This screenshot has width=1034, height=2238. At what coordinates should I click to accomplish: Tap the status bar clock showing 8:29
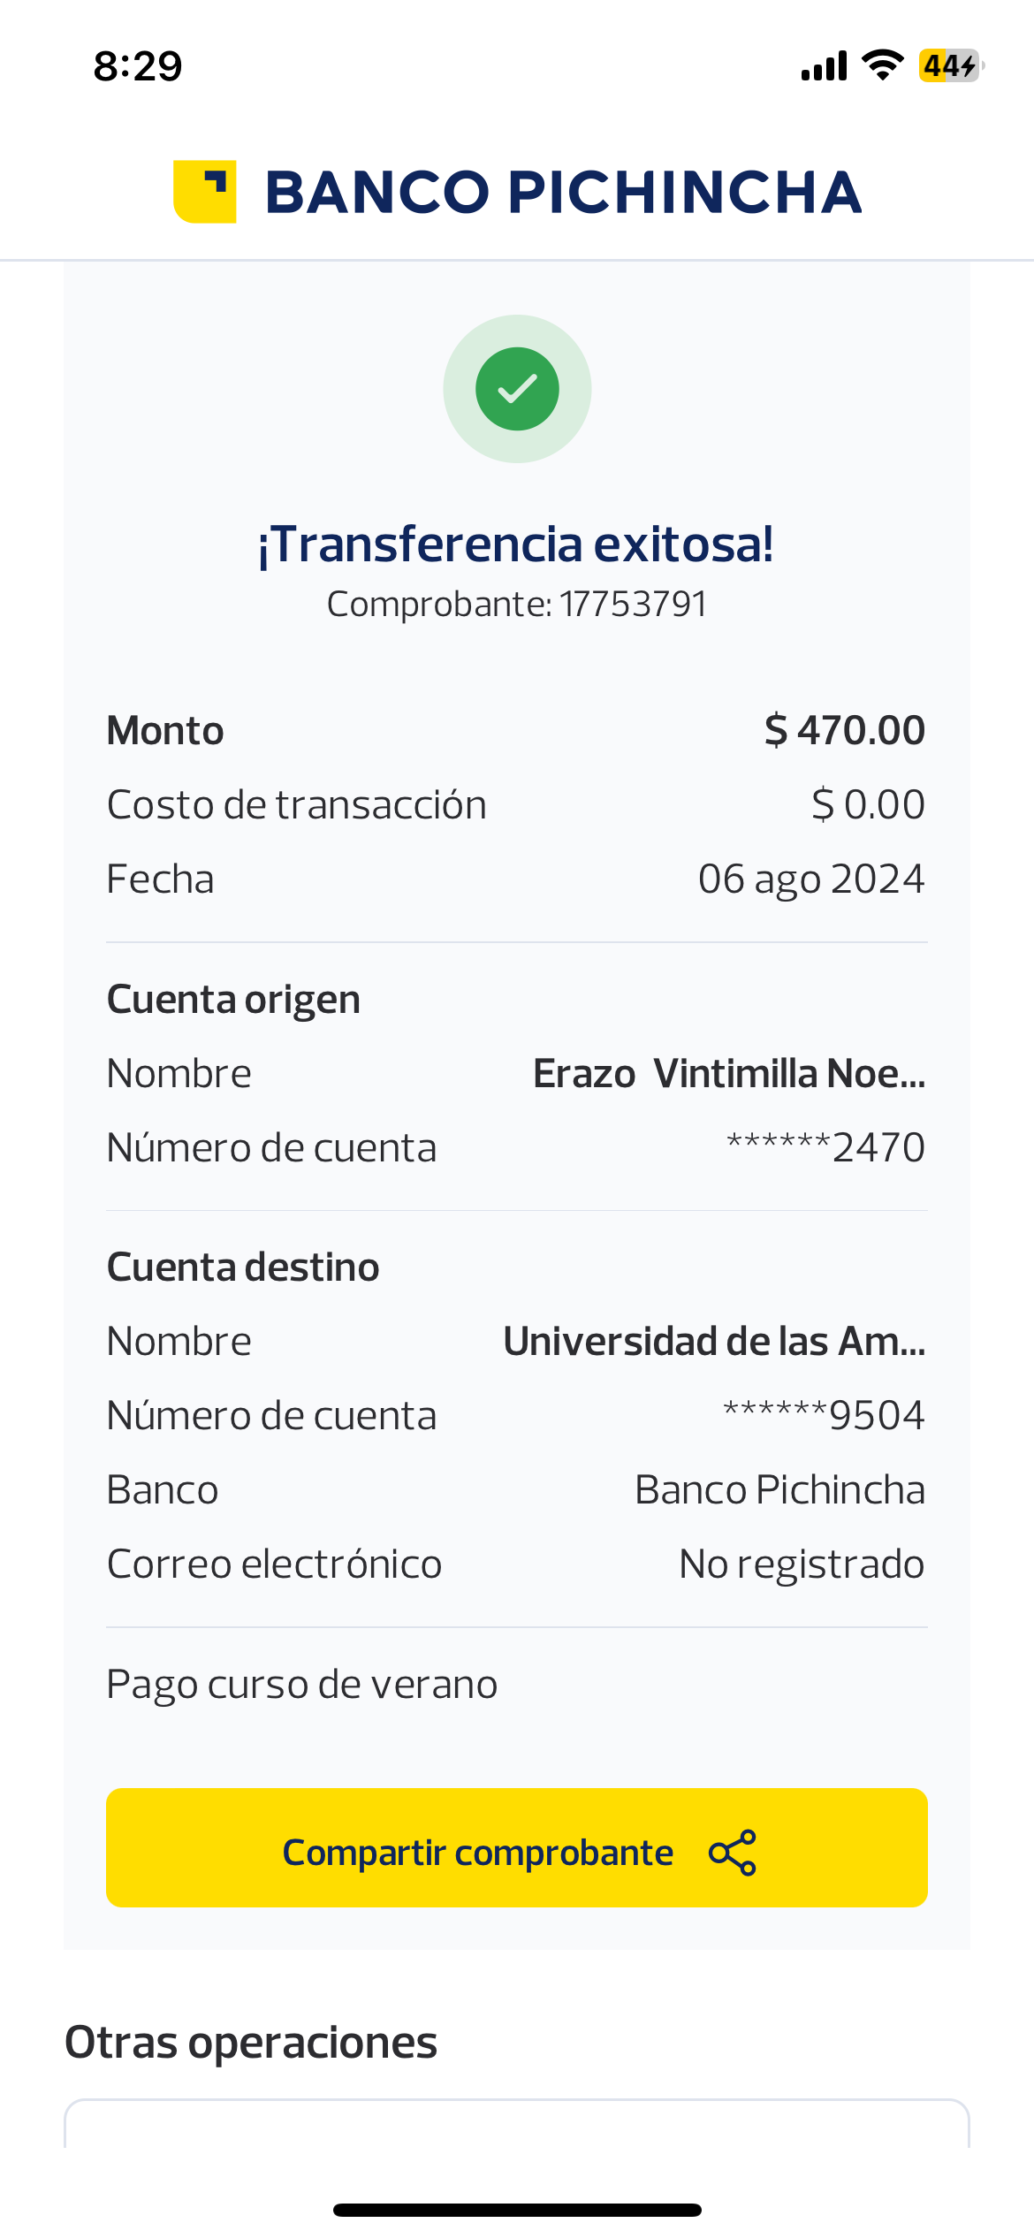pyautogui.click(x=138, y=66)
